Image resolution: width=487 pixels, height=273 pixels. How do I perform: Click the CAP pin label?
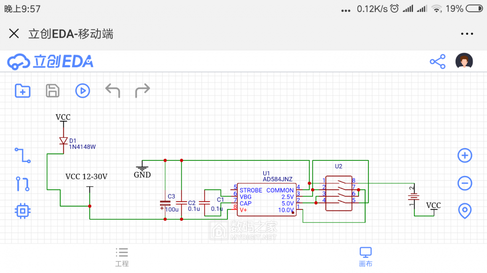(x=246, y=204)
